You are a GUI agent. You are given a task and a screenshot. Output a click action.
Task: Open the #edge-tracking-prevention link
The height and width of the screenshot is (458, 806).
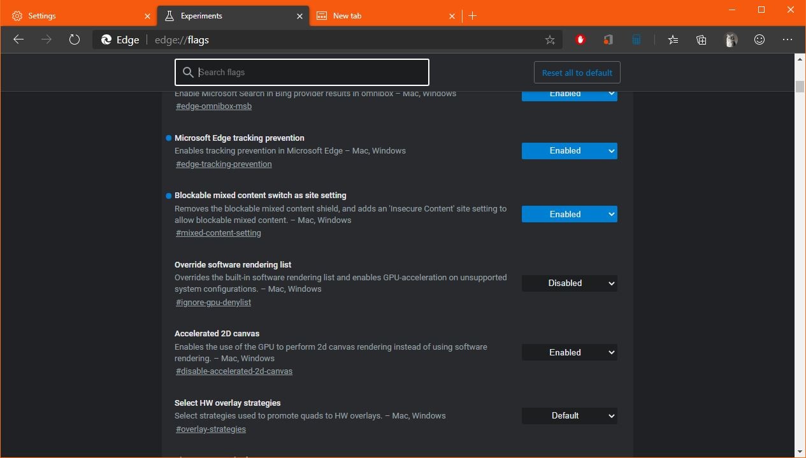pos(223,164)
